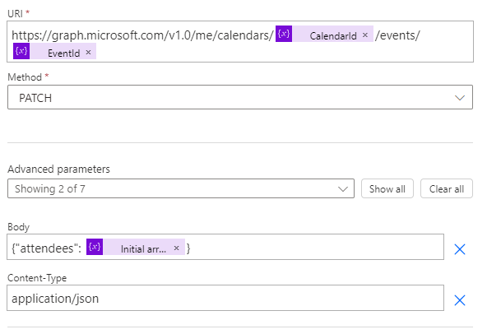The image size is (487, 334).
Task: Click into the URI input field
Action: [240, 42]
